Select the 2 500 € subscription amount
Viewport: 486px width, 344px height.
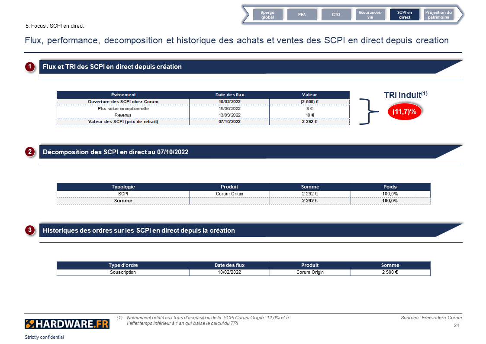tap(390, 273)
